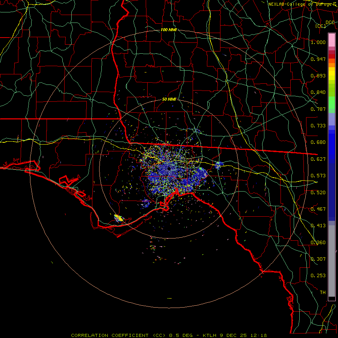Click the 0.307 color scale value

coord(318,259)
